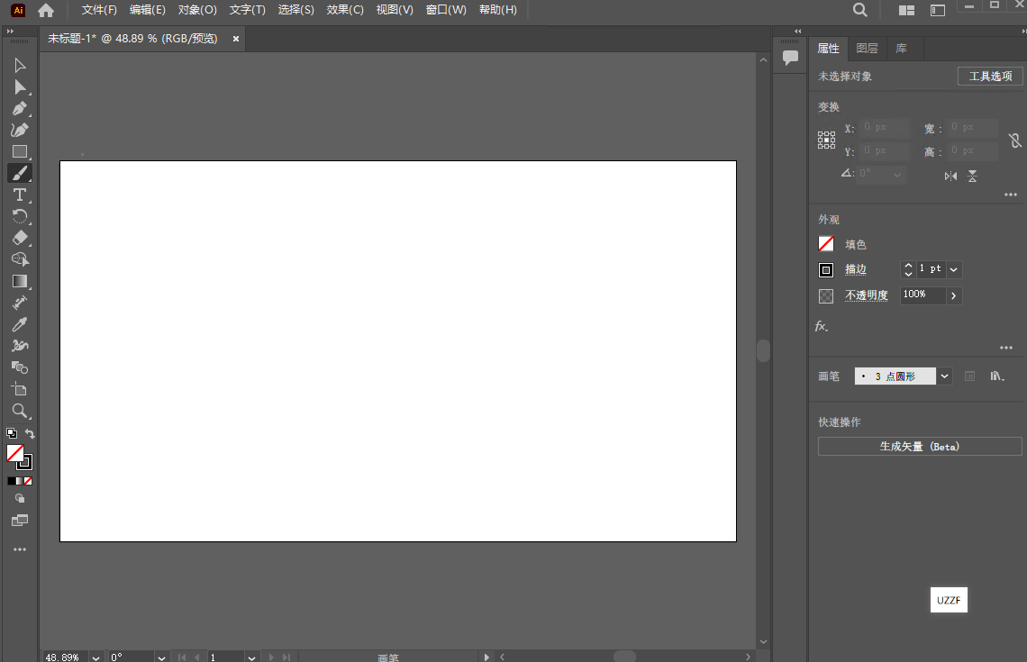Select the Symbol Sprayer tool
Screen dimensions: 1027x662
click(20, 346)
